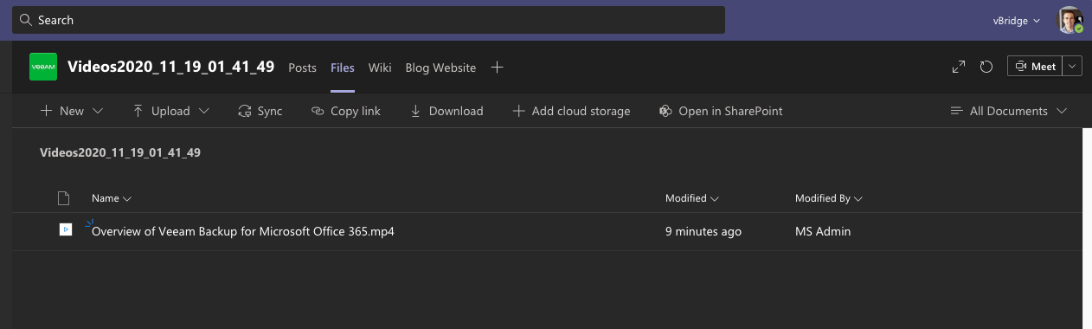The width and height of the screenshot is (1092, 329).
Task: Open the Posts tab
Action: (302, 68)
